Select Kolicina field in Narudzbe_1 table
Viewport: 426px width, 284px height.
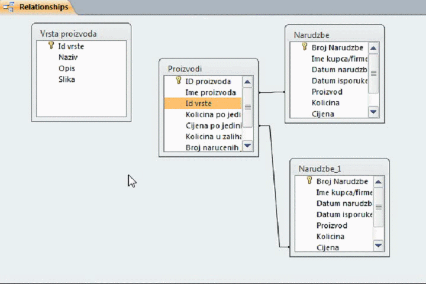[330, 237]
